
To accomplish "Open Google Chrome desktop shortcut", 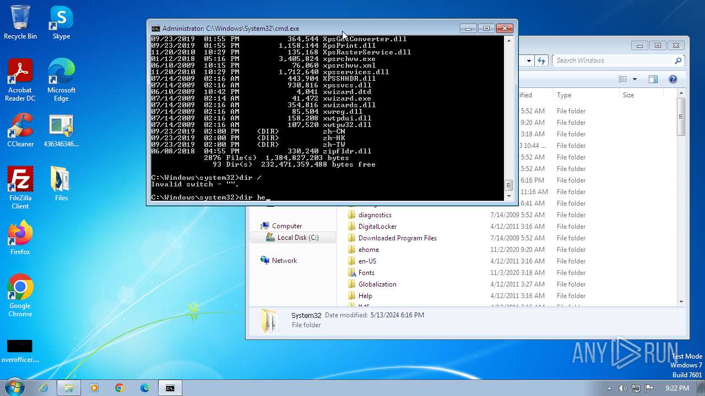I will click(20, 295).
